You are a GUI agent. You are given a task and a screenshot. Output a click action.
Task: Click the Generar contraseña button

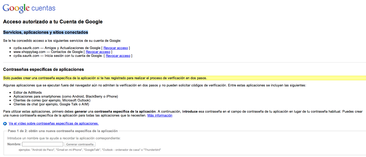pyautogui.click(x=80, y=144)
